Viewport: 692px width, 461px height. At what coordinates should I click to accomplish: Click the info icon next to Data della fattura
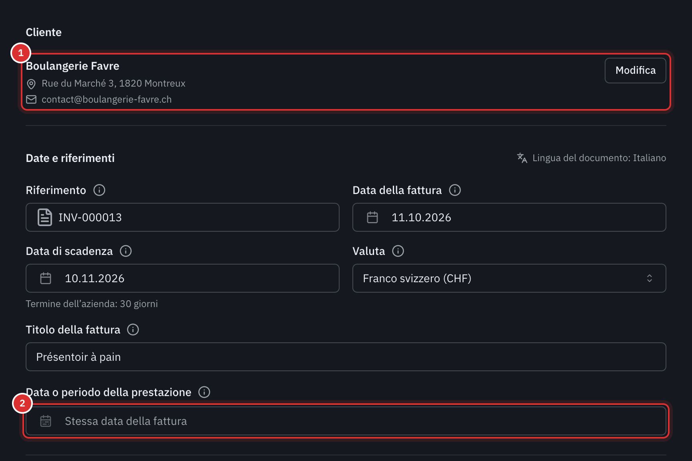click(x=455, y=190)
